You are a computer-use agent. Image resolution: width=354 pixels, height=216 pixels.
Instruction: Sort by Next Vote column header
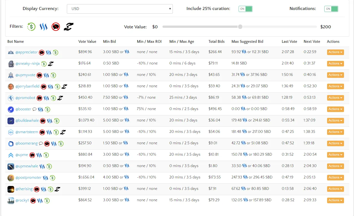[x=312, y=41]
